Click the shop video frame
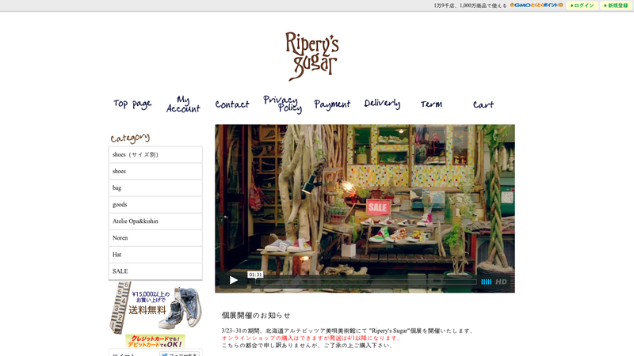 [x=365, y=208]
